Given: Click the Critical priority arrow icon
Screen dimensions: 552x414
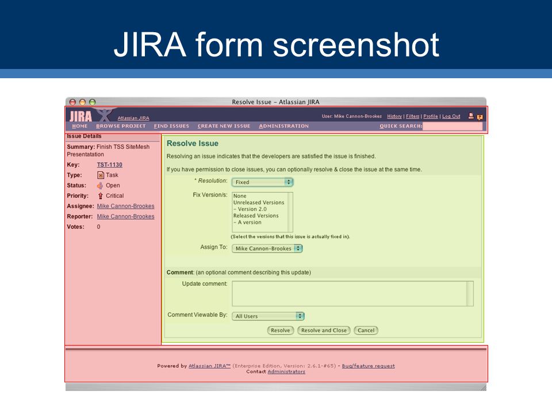Looking at the screenshot, I should (100, 195).
